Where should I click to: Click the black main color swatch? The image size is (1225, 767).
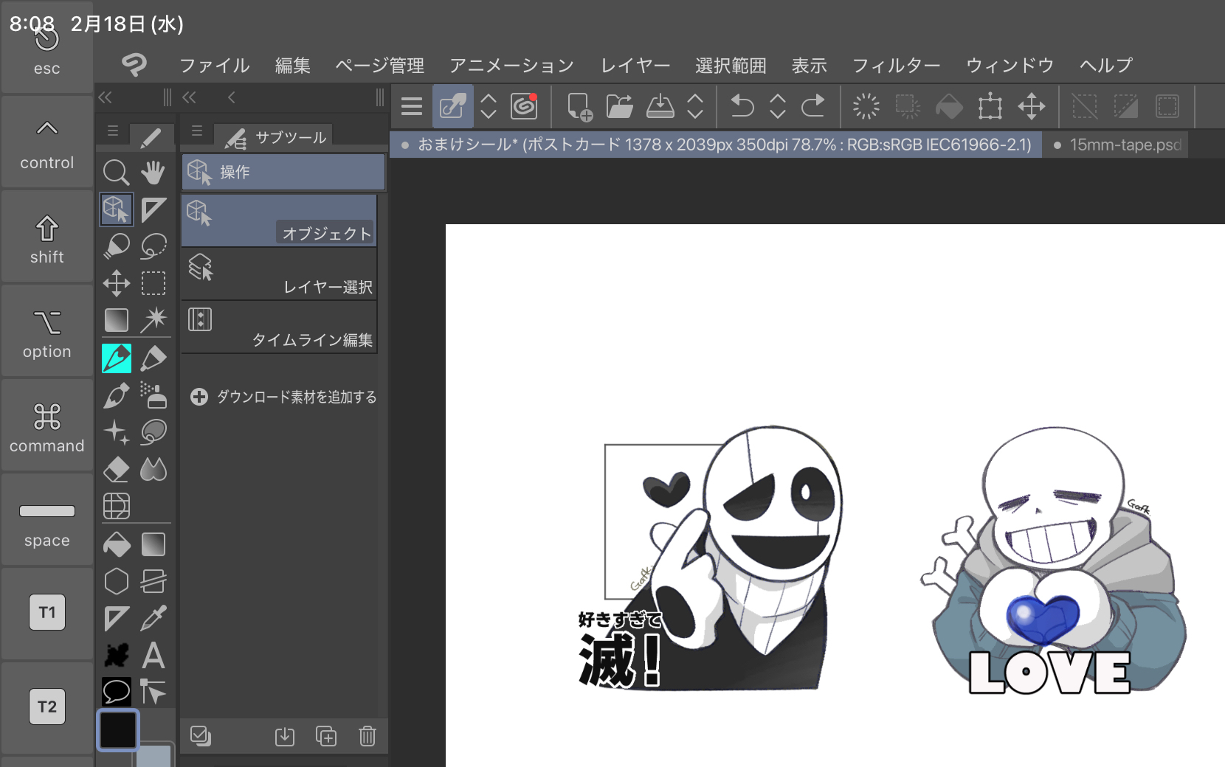pos(118,729)
